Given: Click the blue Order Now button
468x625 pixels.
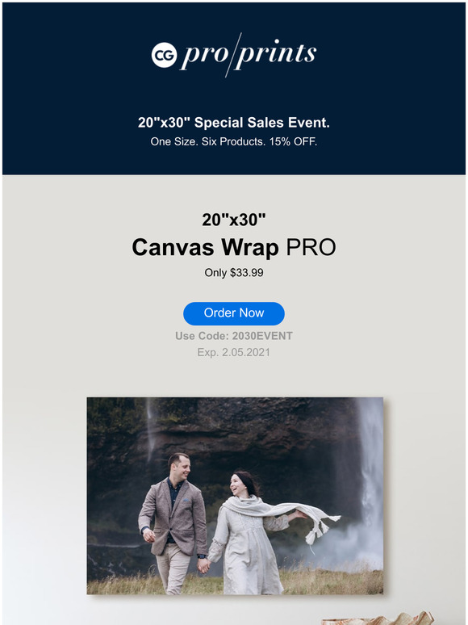Looking at the screenshot, I should pos(234,313).
